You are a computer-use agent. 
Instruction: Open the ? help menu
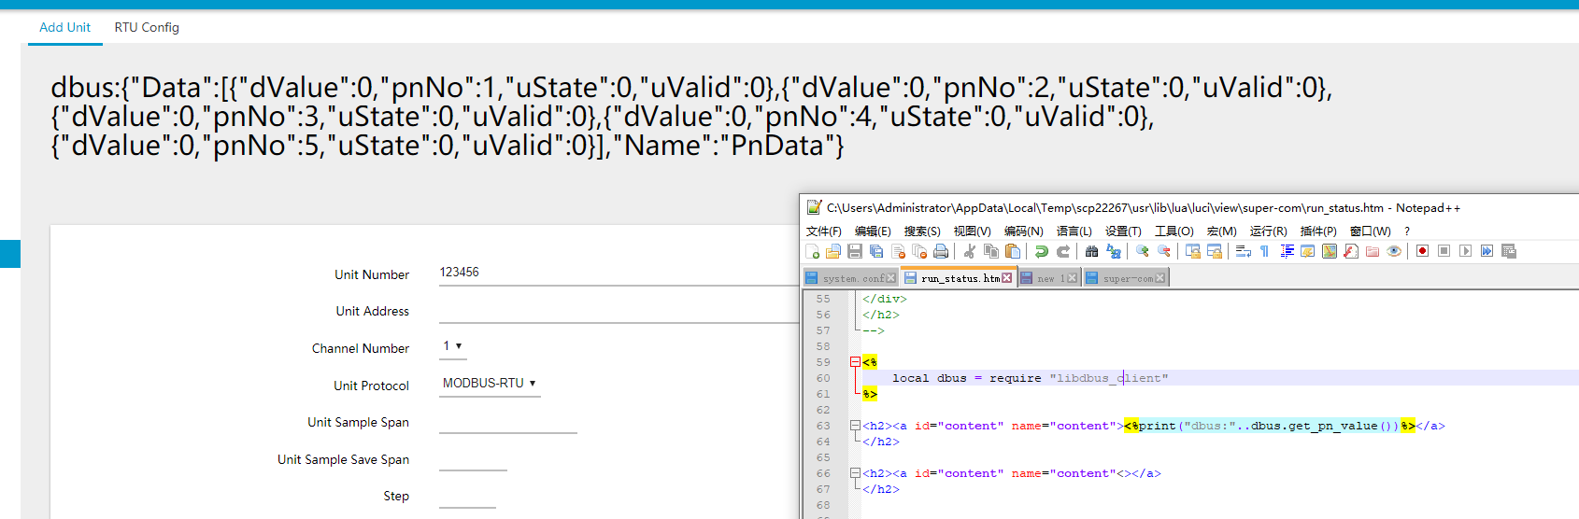click(1406, 231)
